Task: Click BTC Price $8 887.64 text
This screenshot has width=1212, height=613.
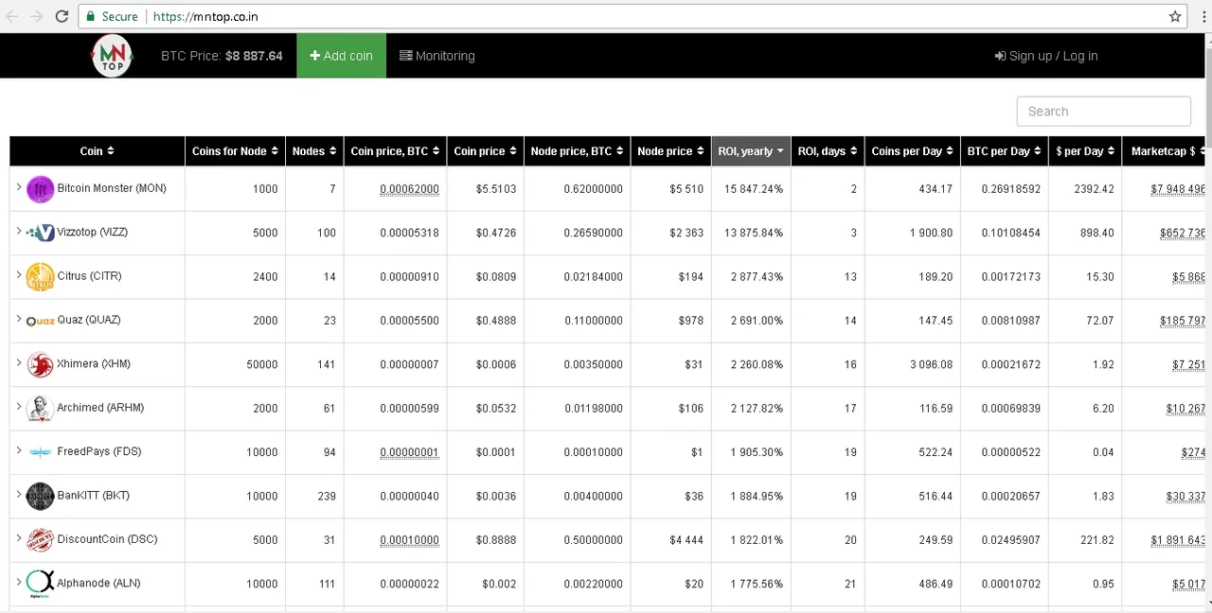Action: (x=222, y=56)
